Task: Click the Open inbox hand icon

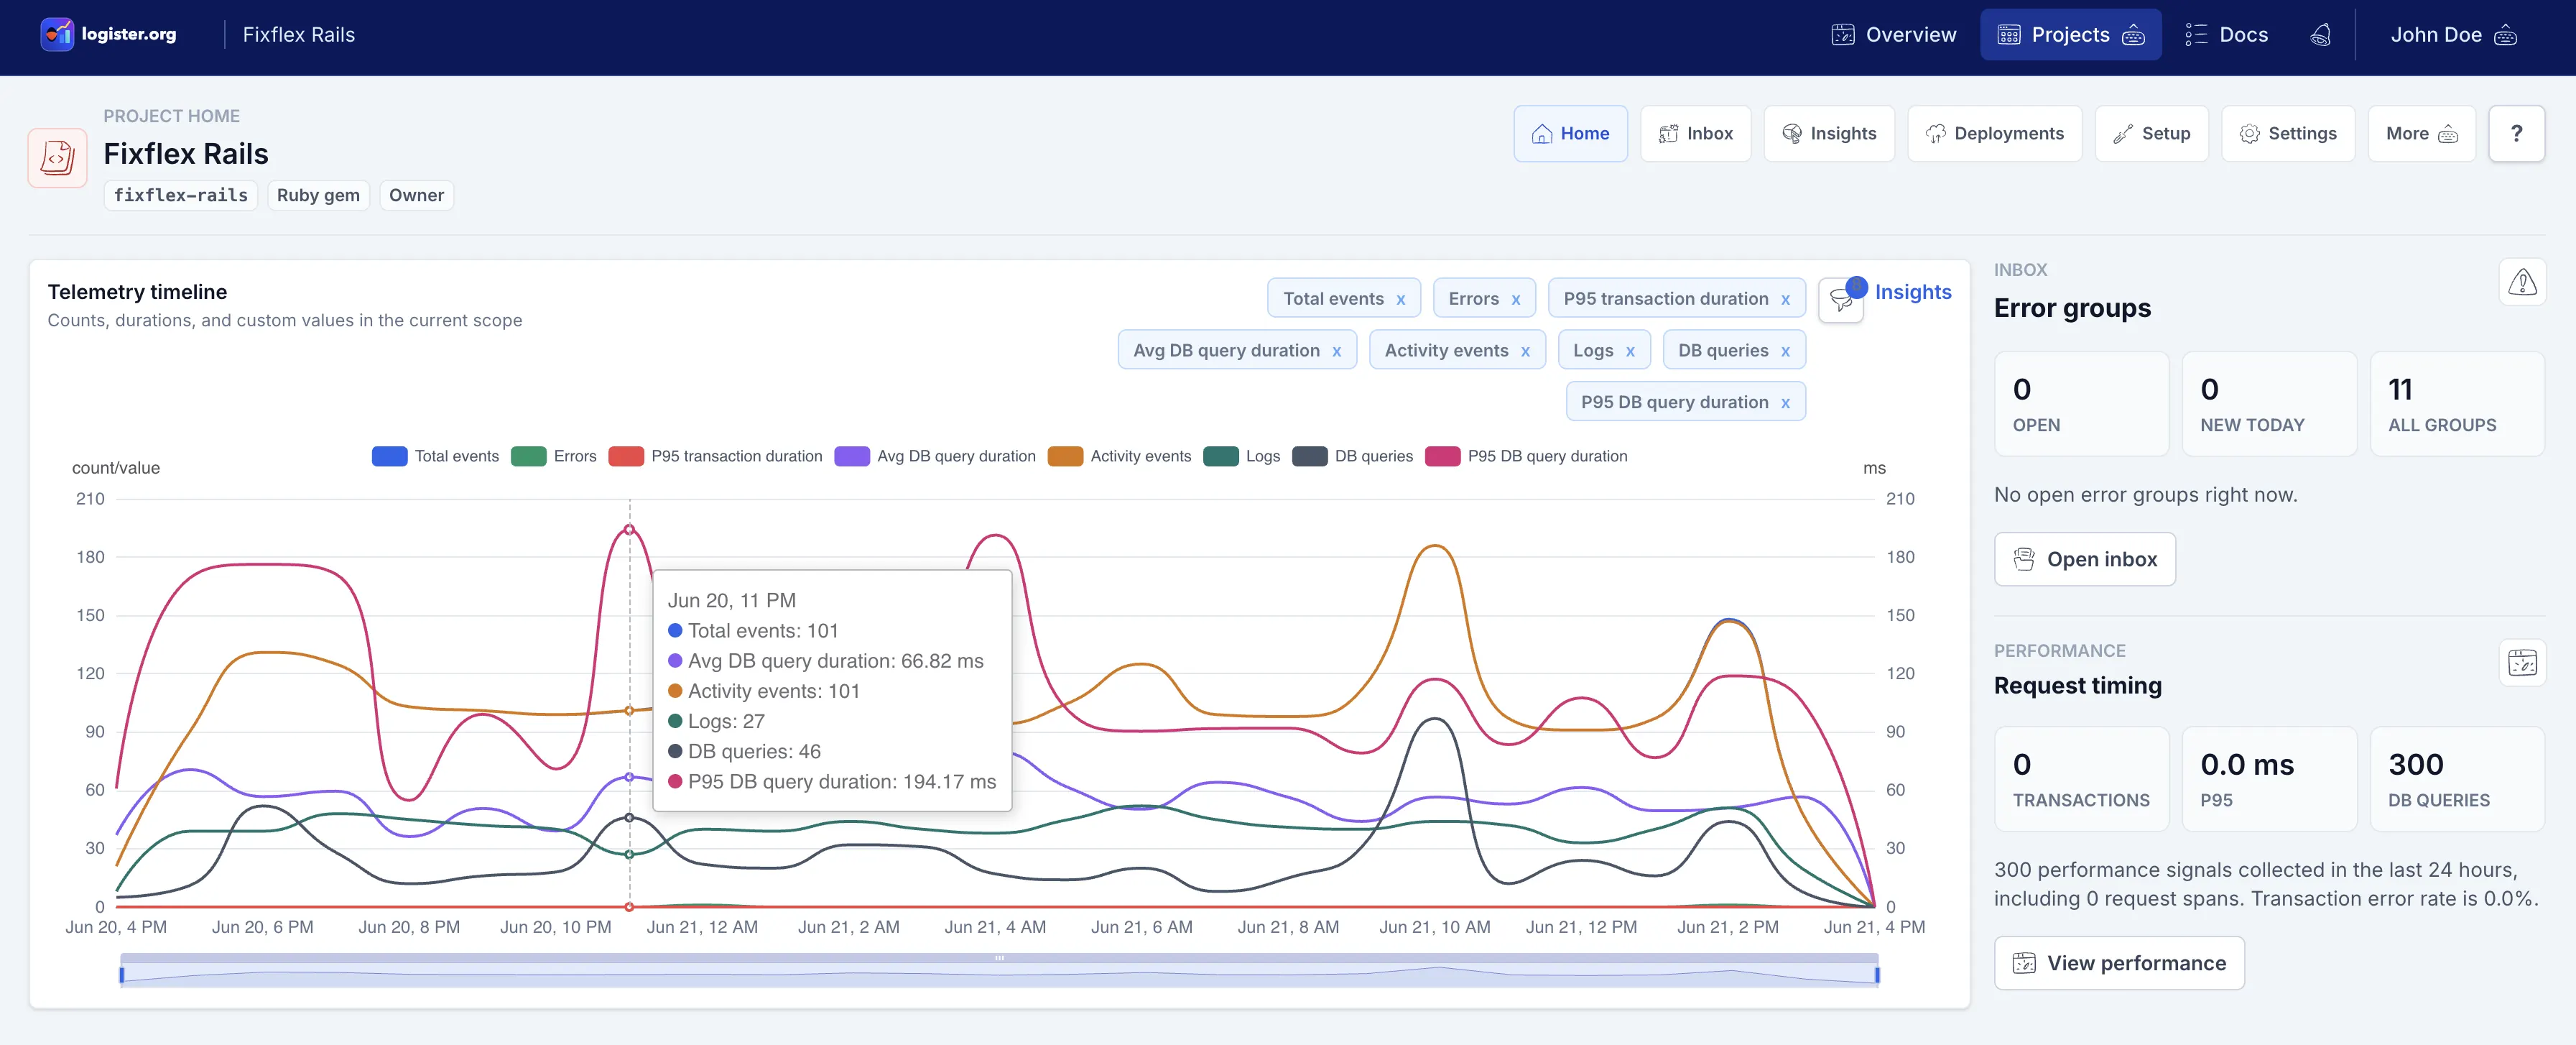Action: click(x=2024, y=560)
